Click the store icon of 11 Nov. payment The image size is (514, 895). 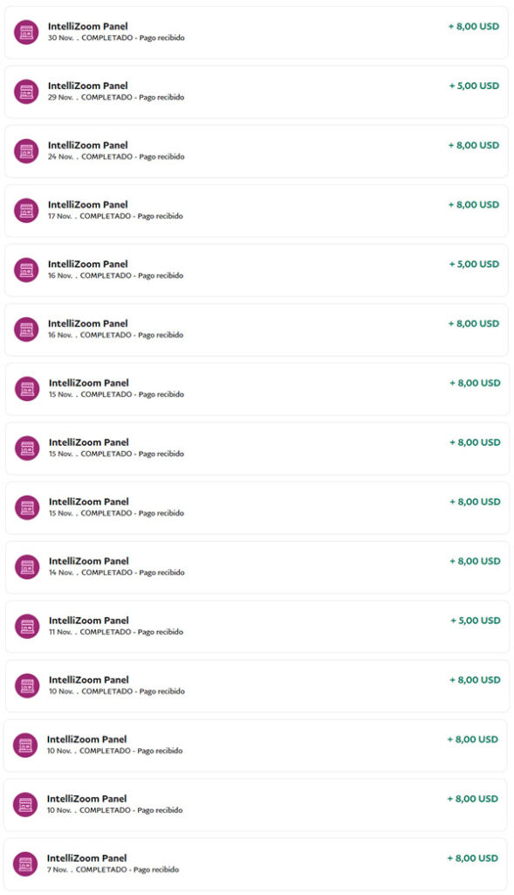pos(27,626)
